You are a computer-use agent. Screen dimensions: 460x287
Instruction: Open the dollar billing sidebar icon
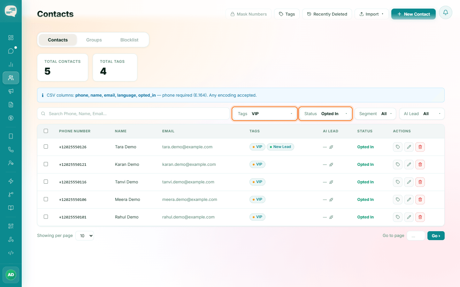click(11, 118)
